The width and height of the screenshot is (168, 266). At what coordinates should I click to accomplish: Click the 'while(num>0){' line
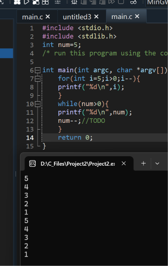tap(83, 104)
